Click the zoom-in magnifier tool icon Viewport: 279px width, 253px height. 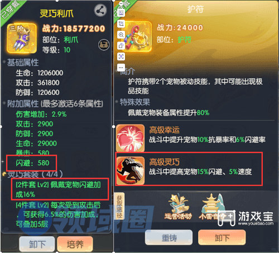pyautogui.click(x=121, y=35)
